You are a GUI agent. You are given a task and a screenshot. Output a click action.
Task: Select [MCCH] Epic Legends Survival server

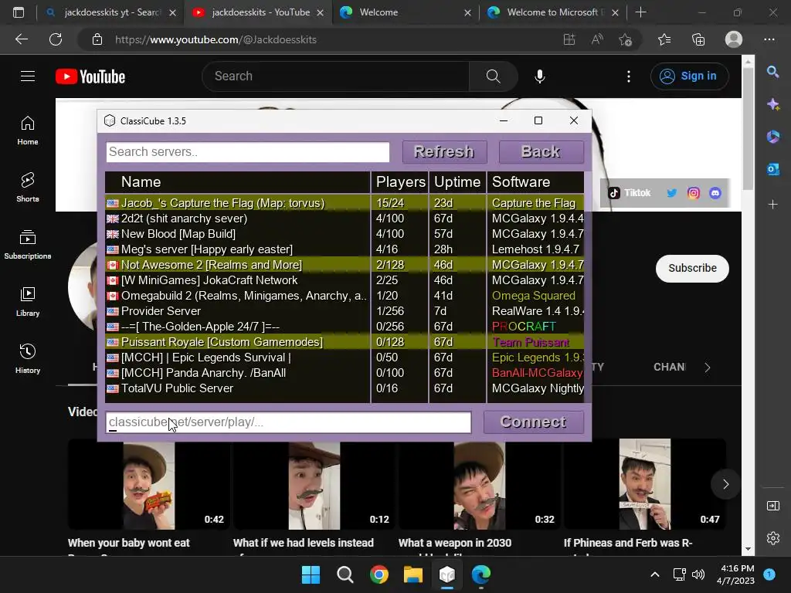click(x=345, y=357)
